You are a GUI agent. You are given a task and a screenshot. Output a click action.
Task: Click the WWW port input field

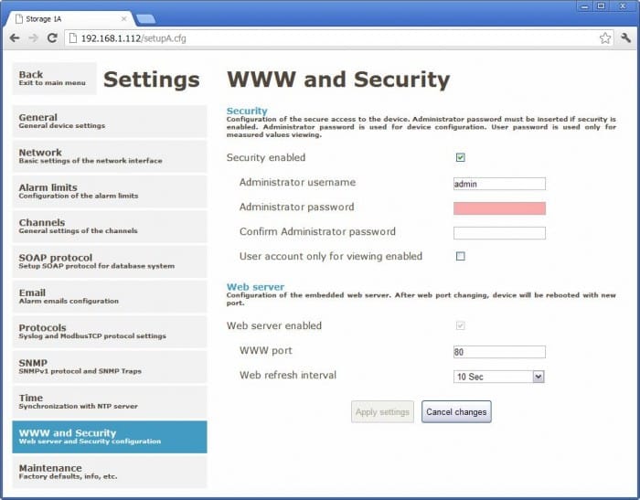(499, 352)
